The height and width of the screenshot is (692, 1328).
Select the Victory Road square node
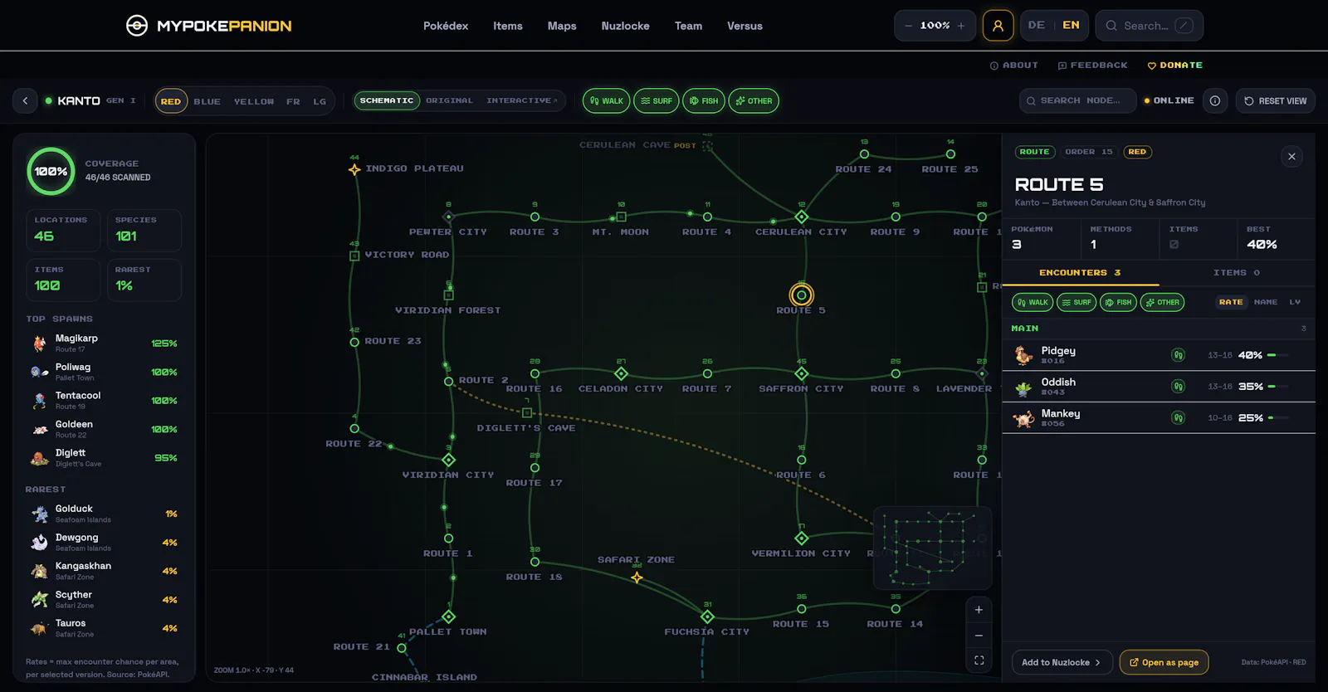point(354,256)
